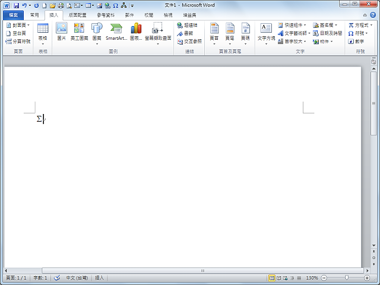Viewport: 380px width, 285px height.
Task: Switch to the References (參考資料) tab
Action: [x=106, y=15]
